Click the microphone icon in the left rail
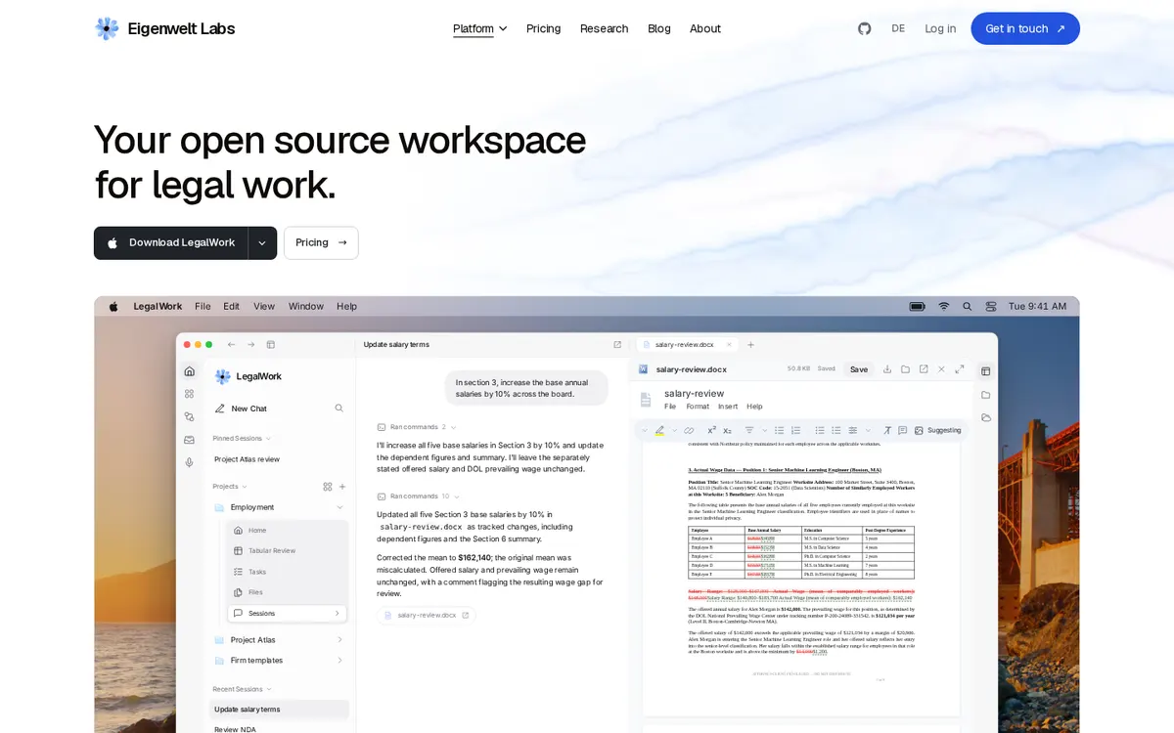Image resolution: width=1174 pixels, height=733 pixels. (x=189, y=462)
